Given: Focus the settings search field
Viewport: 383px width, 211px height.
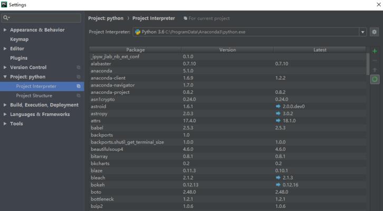Looking at the screenshot, I should click(41, 18).
